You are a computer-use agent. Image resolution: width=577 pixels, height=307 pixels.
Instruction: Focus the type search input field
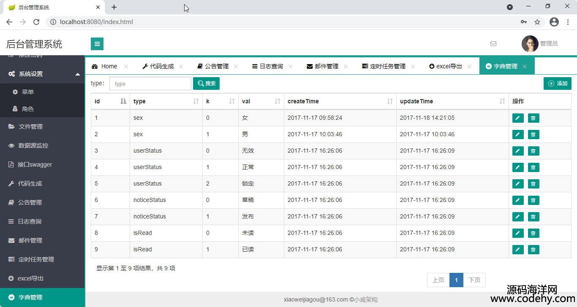point(150,83)
